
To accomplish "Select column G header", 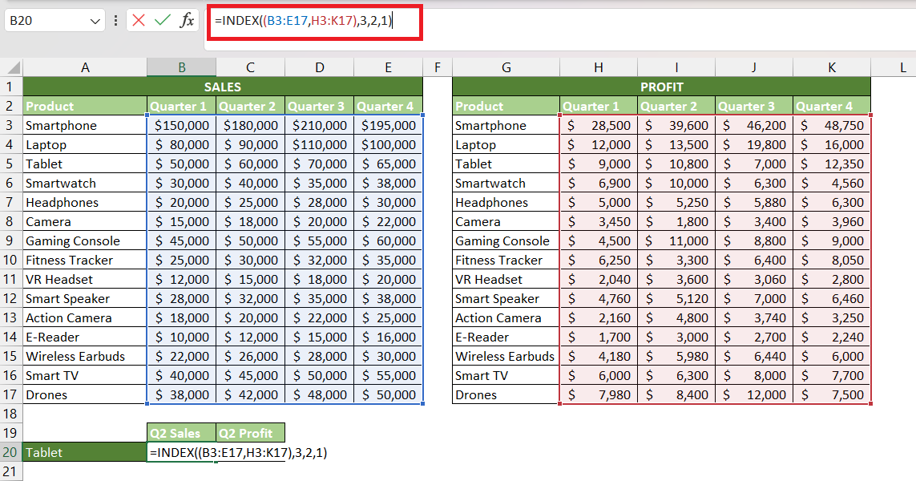I will (x=506, y=67).
